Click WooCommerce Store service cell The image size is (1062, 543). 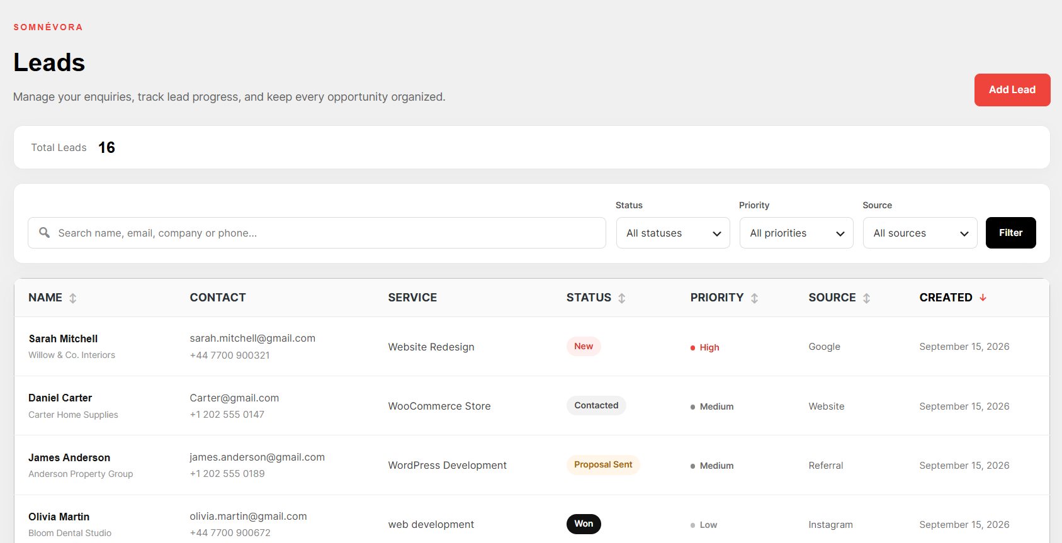pyautogui.click(x=439, y=406)
